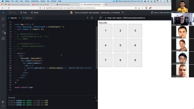Split the editor with split-view icon
This screenshot has height=109, width=194.
click(92, 18)
